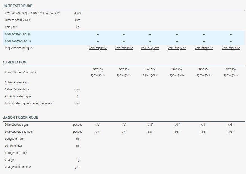Viewport: 246px width, 174px height.
Task: Click the "Poids net" row label
Action: click(11, 27)
